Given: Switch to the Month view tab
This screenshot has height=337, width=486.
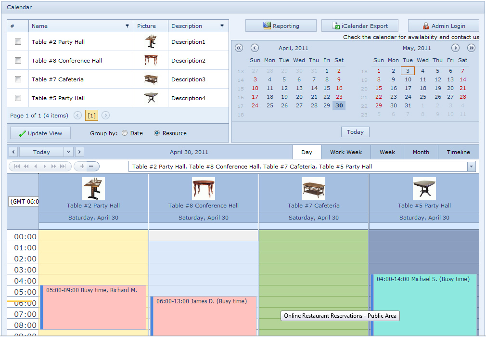Looking at the screenshot, I should [421, 152].
